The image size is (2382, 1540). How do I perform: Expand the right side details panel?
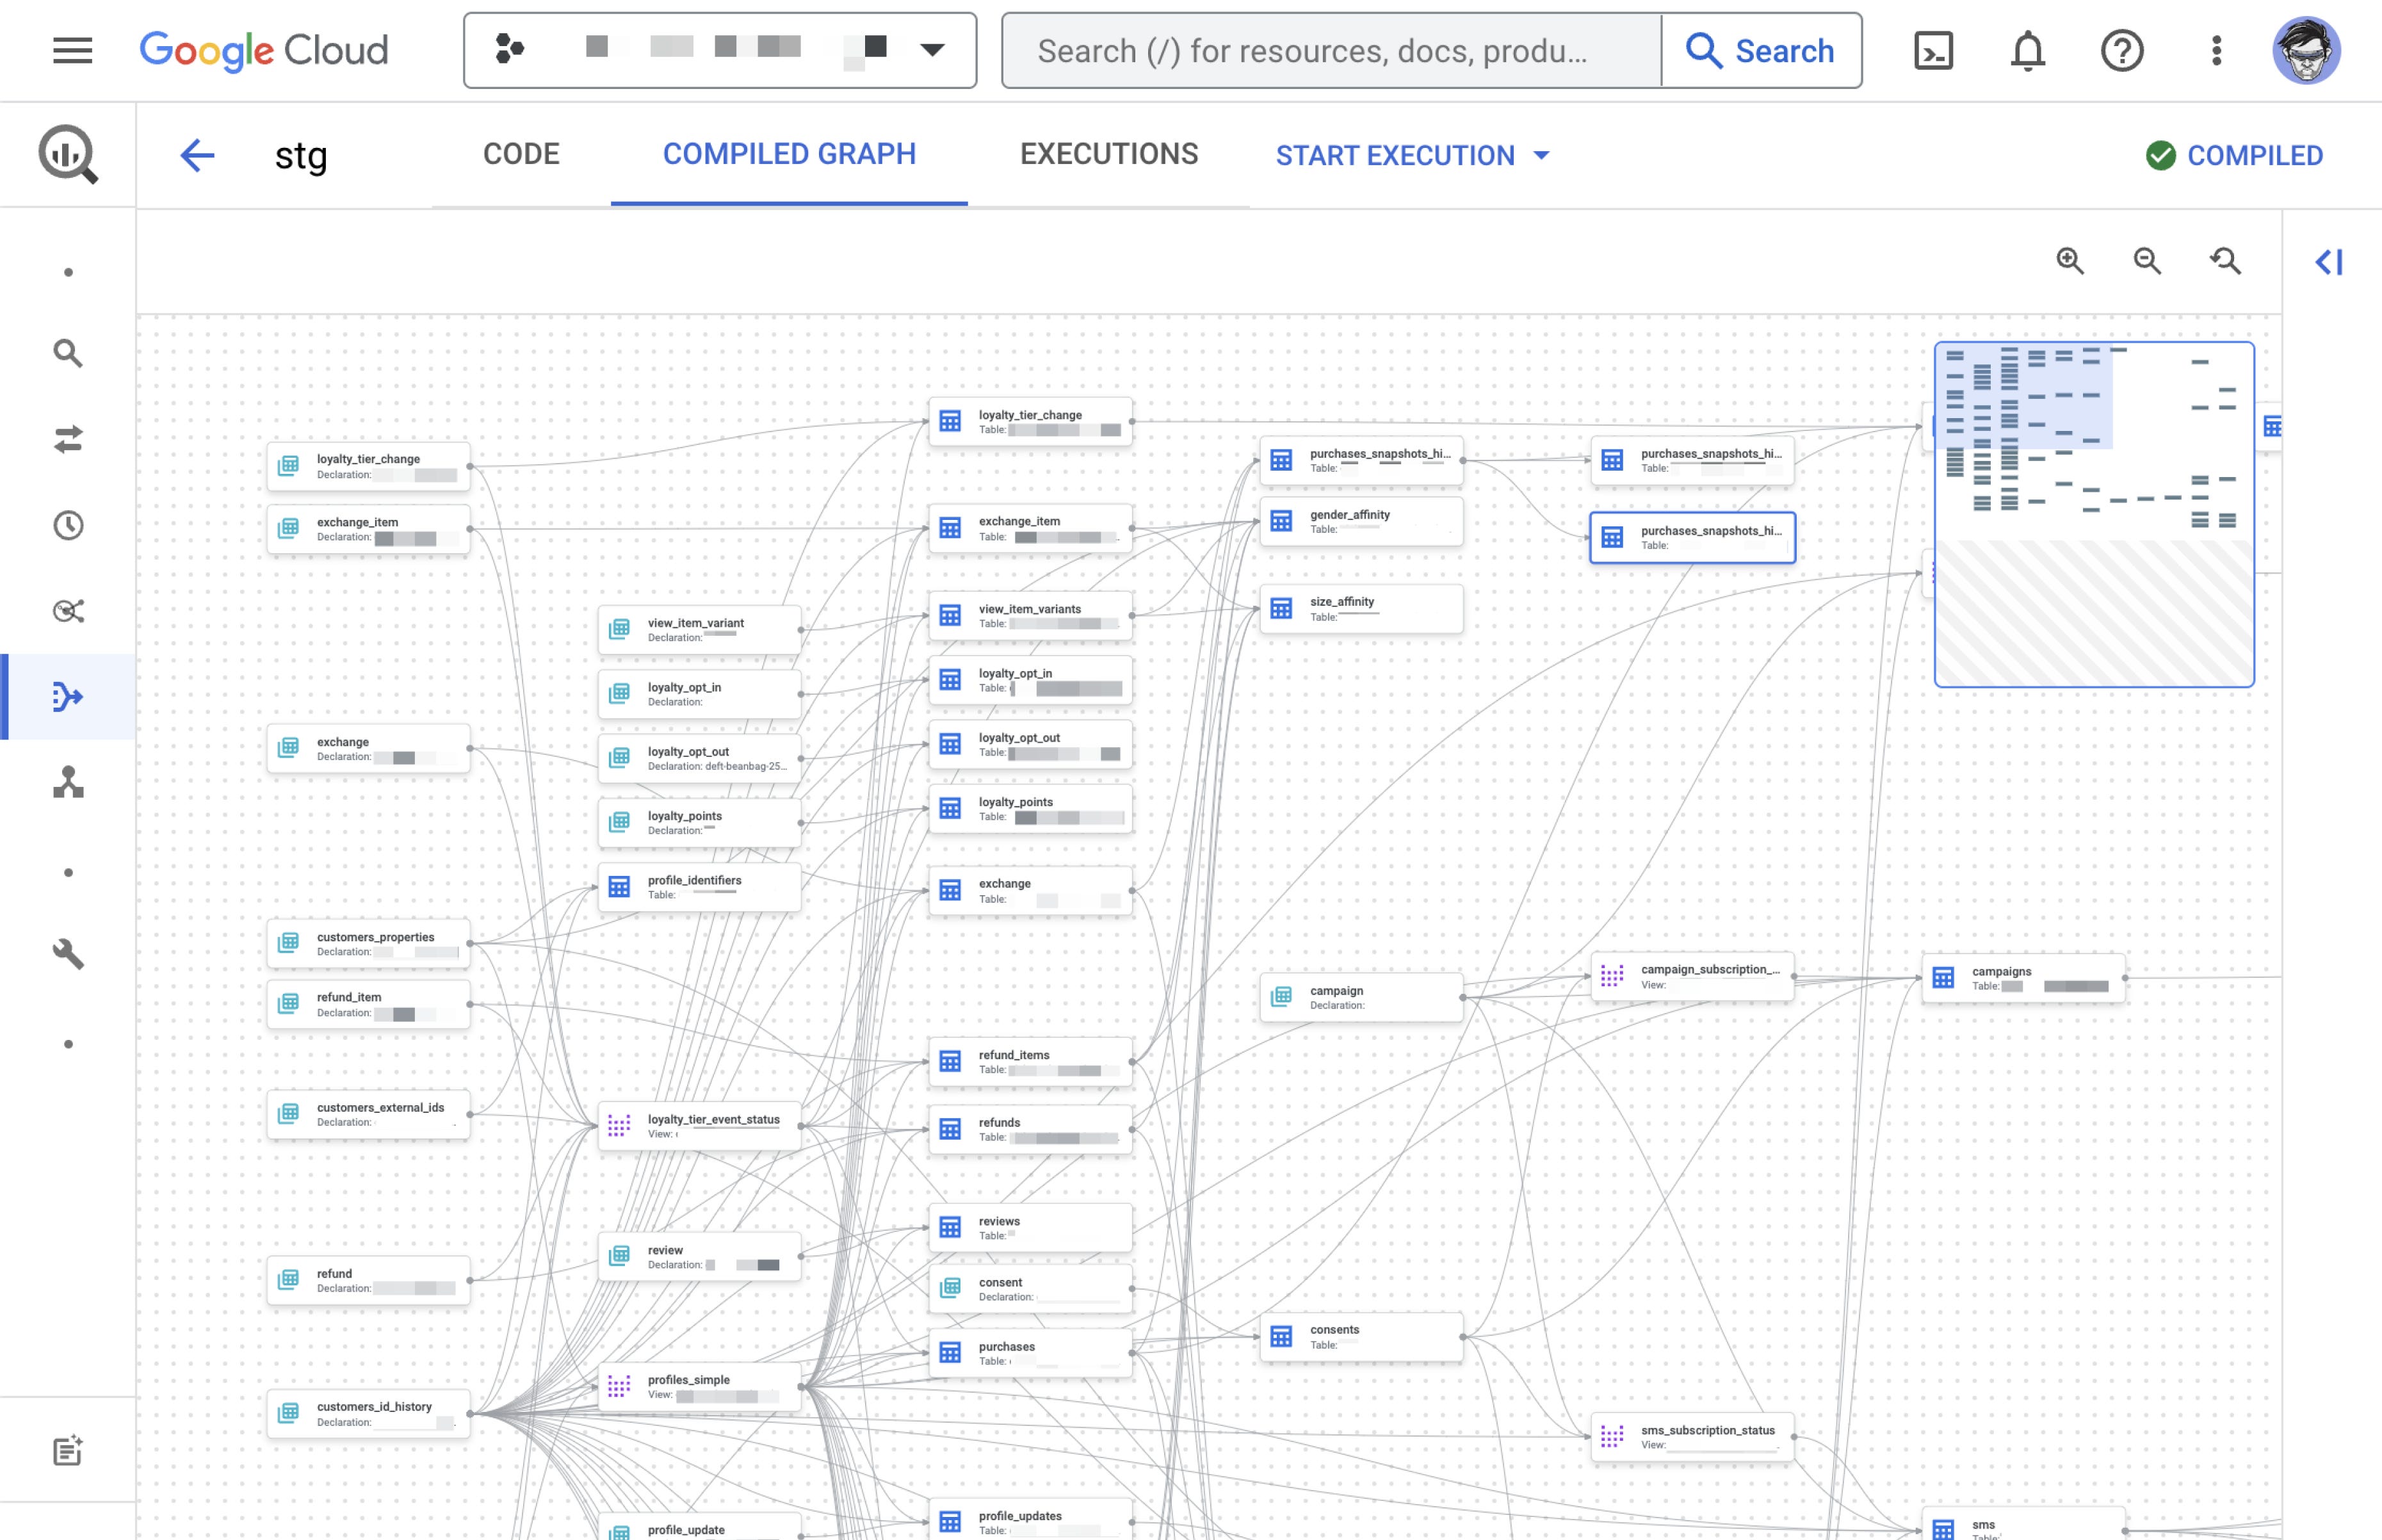coord(2329,262)
